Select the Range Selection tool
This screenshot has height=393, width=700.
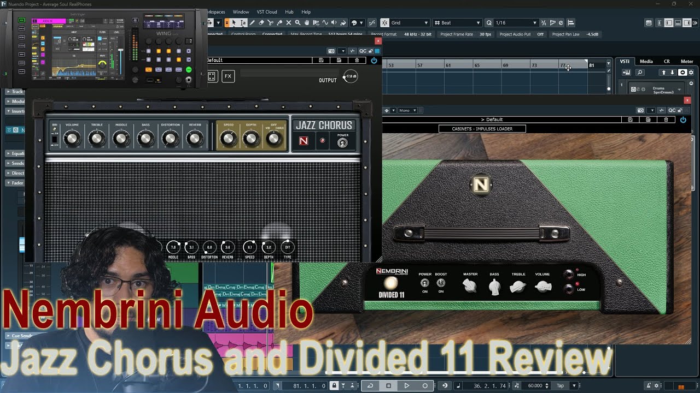point(243,23)
